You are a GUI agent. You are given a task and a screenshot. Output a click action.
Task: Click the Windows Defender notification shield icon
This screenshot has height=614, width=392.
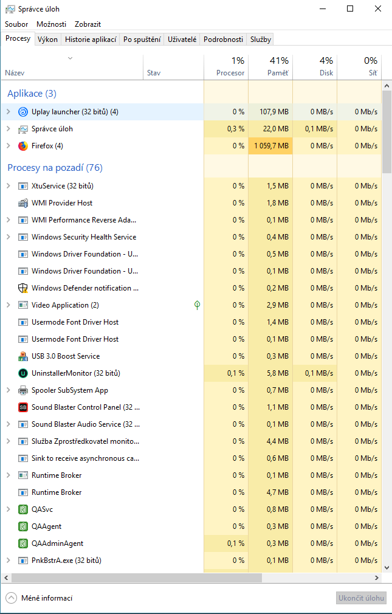click(x=23, y=288)
